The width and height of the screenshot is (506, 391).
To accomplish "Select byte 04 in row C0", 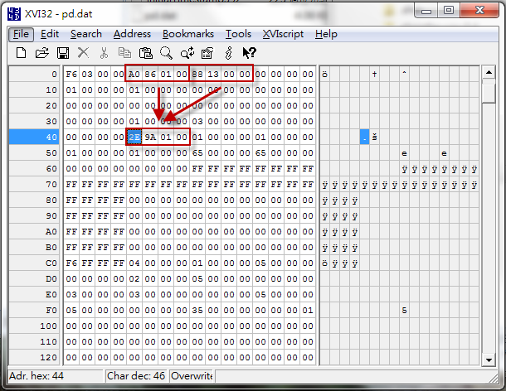I will click(134, 263).
